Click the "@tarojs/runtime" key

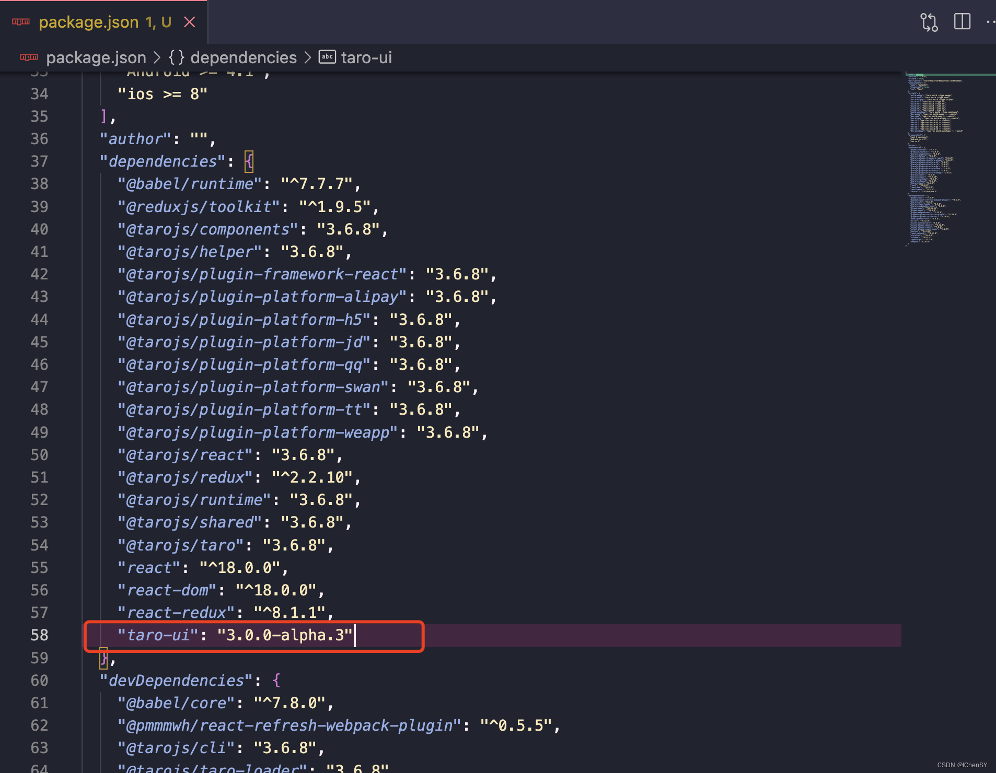tap(194, 500)
